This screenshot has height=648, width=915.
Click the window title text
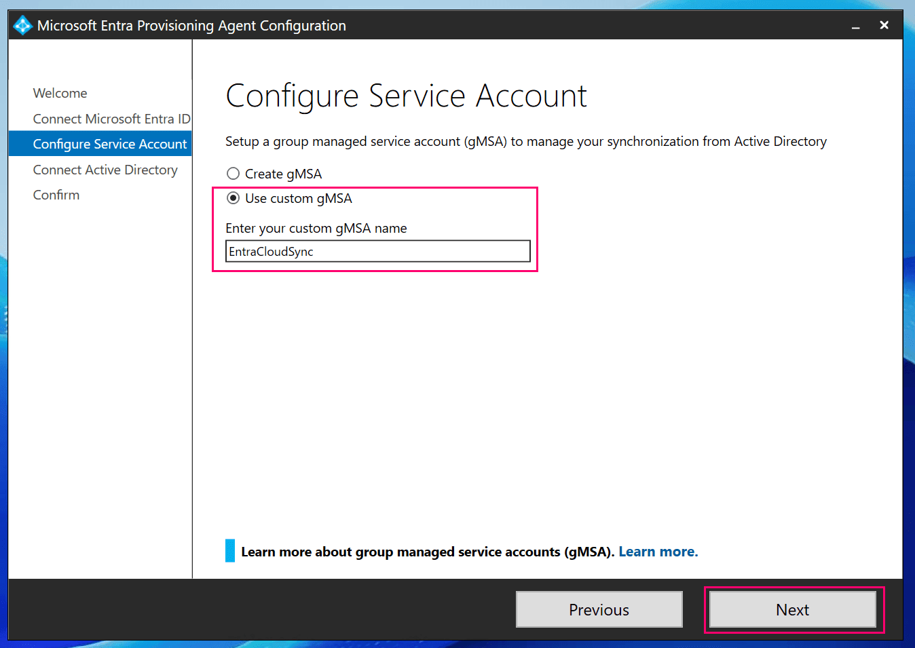click(x=191, y=26)
